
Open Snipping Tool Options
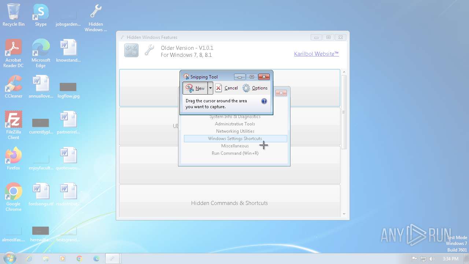click(255, 88)
